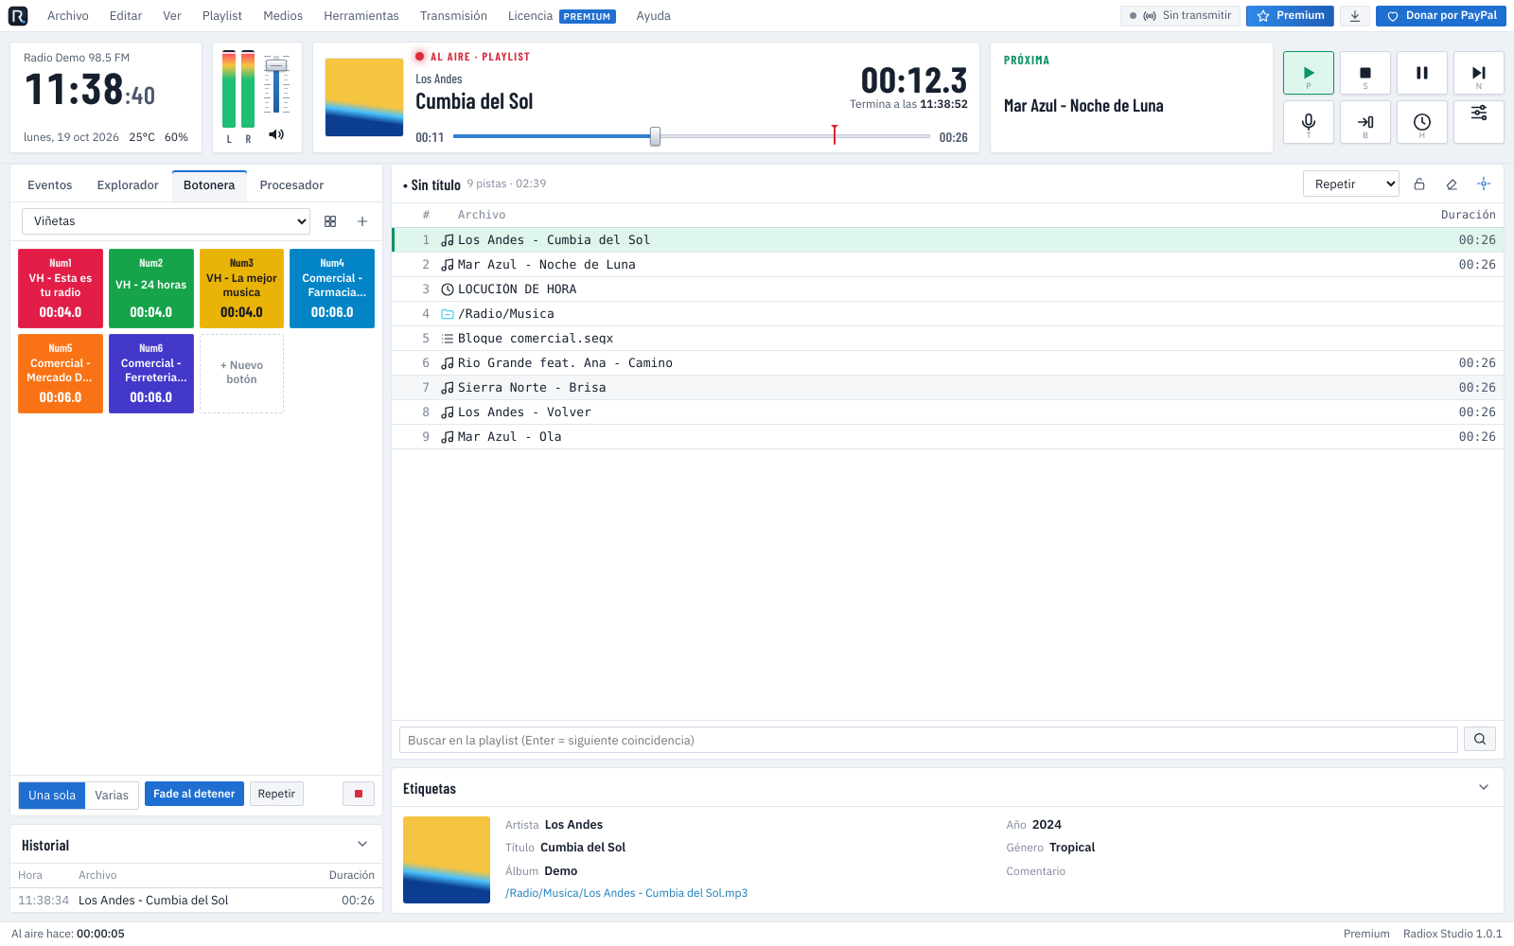This screenshot has width=1514, height=946.
Task: Select the LOCUCION DE HORA playlist row
Action: (947, 289)
